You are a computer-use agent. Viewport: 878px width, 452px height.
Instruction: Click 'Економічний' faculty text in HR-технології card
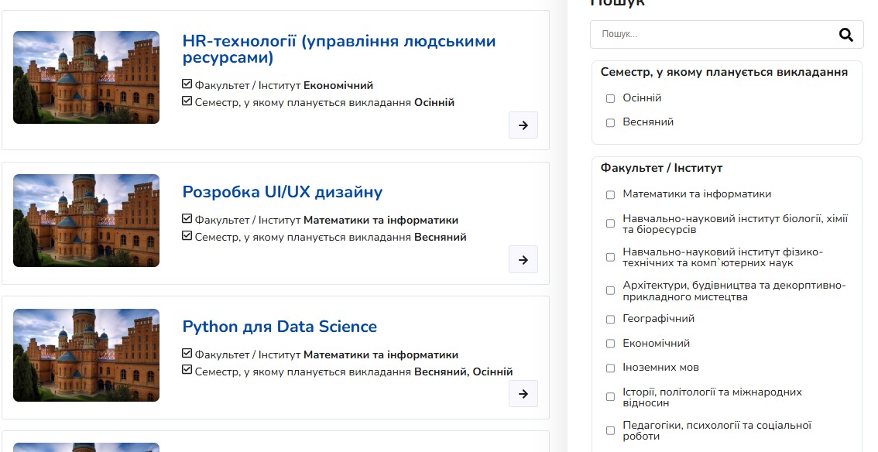[x=338, y=86]
